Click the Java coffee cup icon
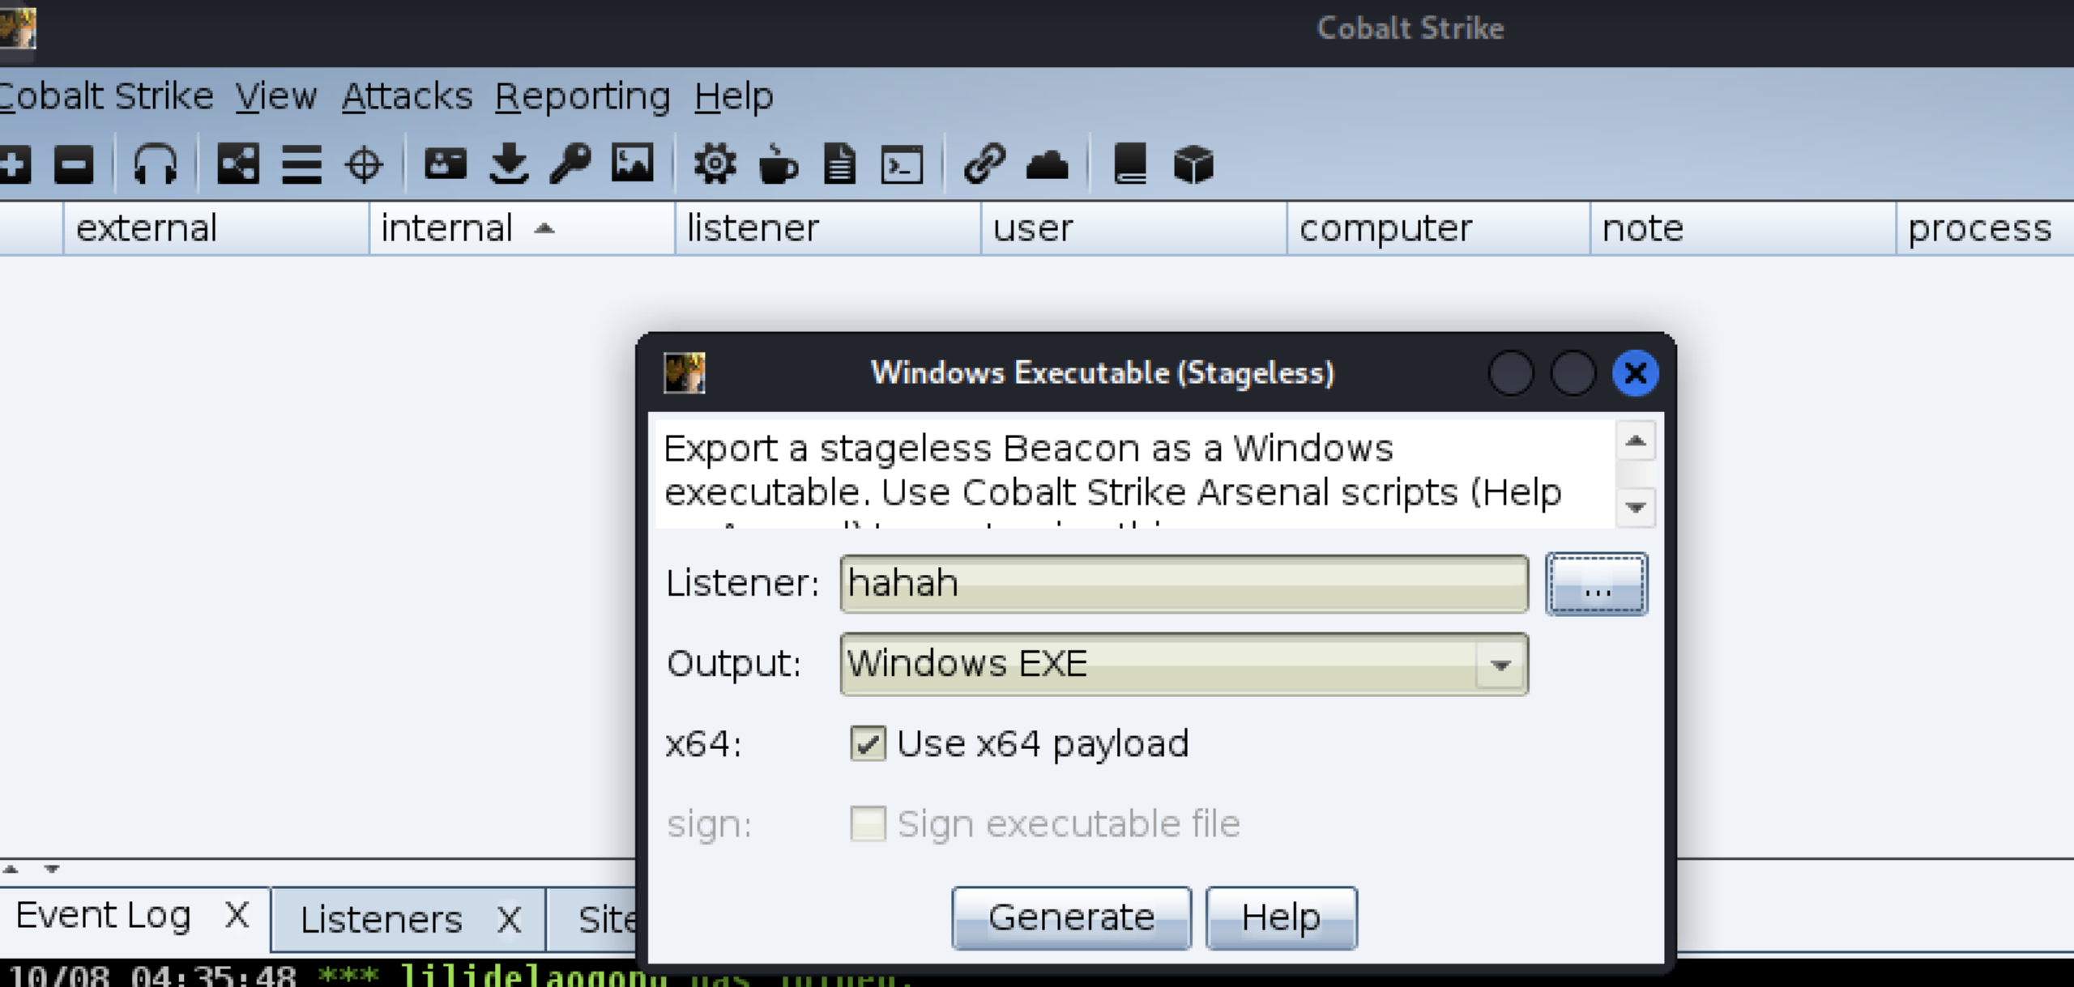 click(778, 164)
